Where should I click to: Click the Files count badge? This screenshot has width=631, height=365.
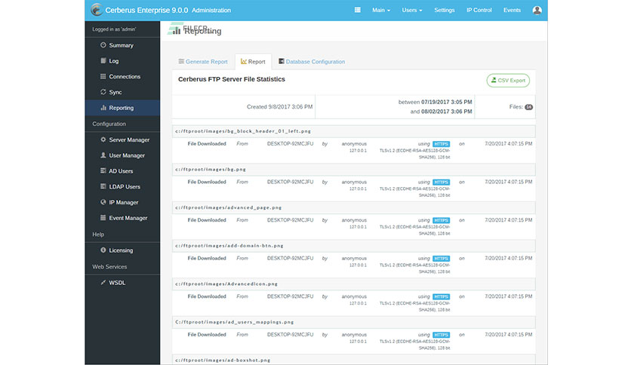tap(528, 107)
